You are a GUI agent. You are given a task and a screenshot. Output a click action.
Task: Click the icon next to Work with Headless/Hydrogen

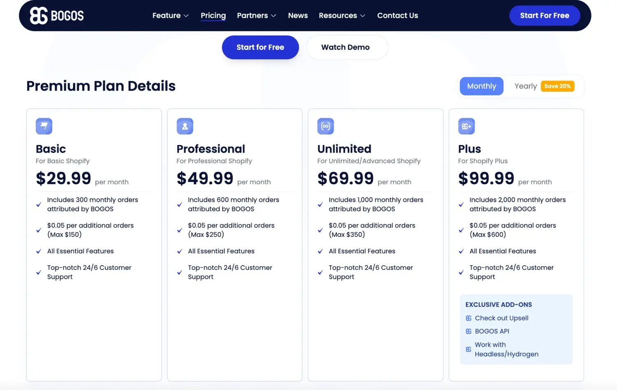469,349
